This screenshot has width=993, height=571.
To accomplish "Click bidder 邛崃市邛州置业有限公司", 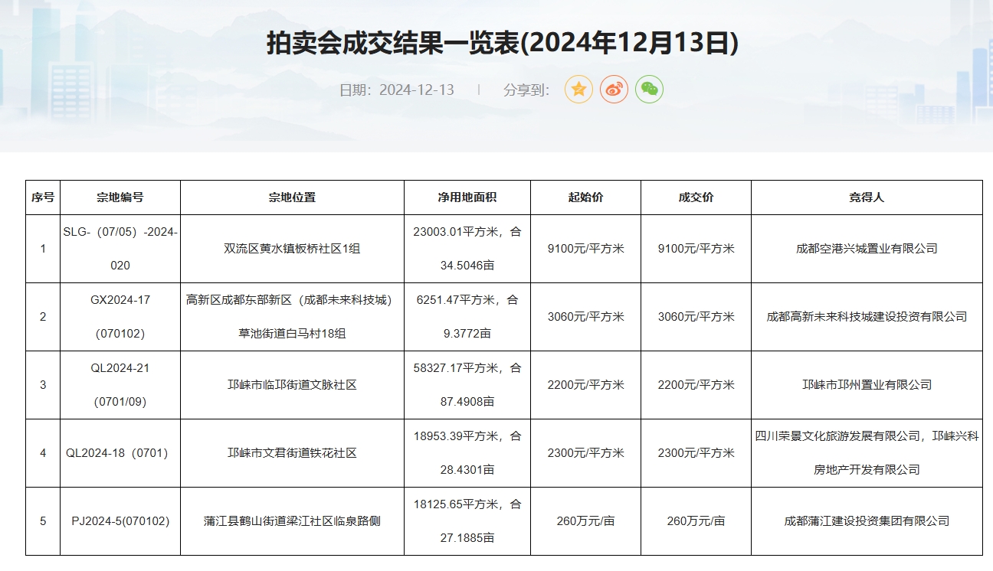I will pos(867,385).
